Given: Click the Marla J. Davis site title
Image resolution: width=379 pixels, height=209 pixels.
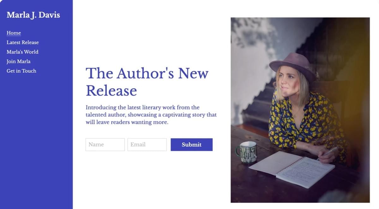Looking at the screenshot, I should pos(33,15).
